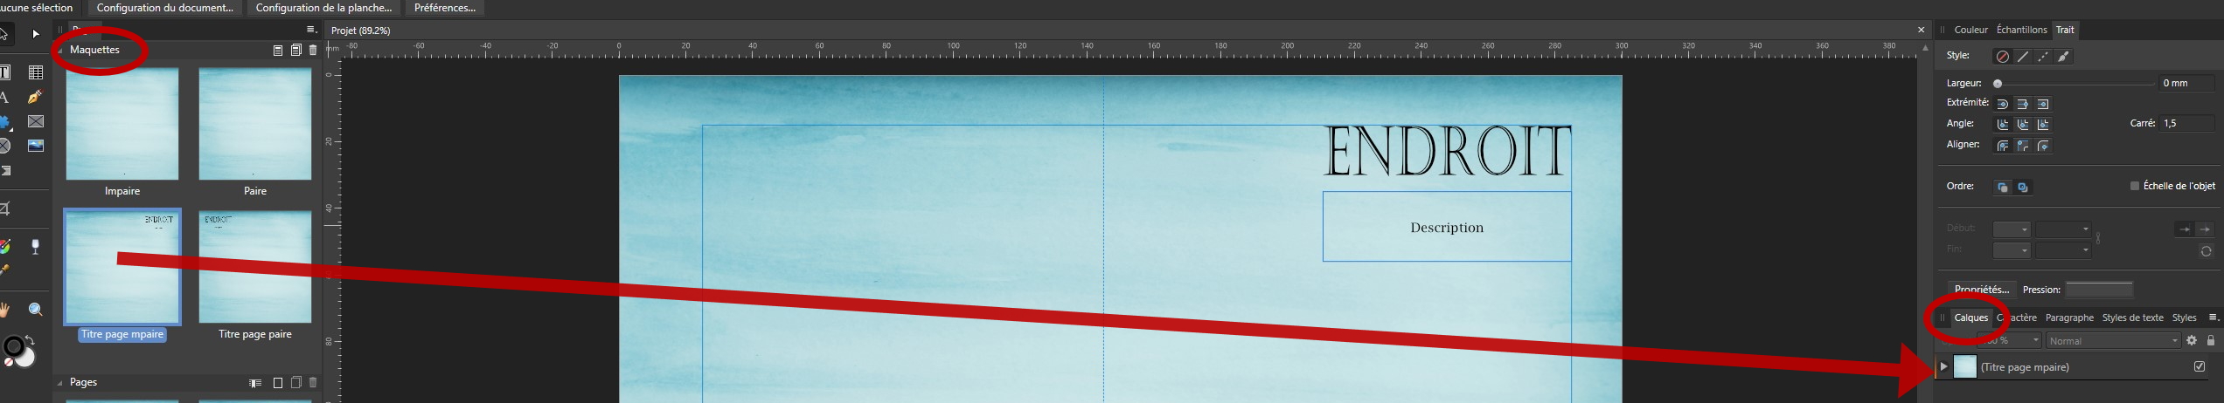
Task: Choose the Zoom magnifier tool
Action: pos(36,310)
